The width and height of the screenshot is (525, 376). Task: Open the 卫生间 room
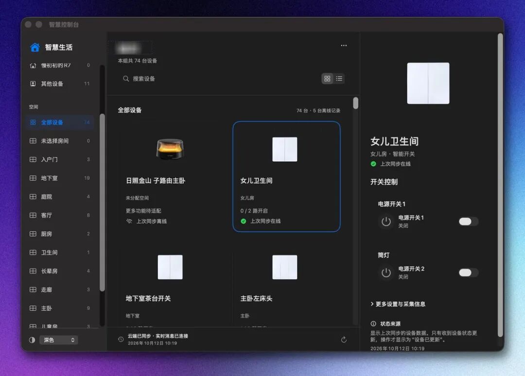60,252
